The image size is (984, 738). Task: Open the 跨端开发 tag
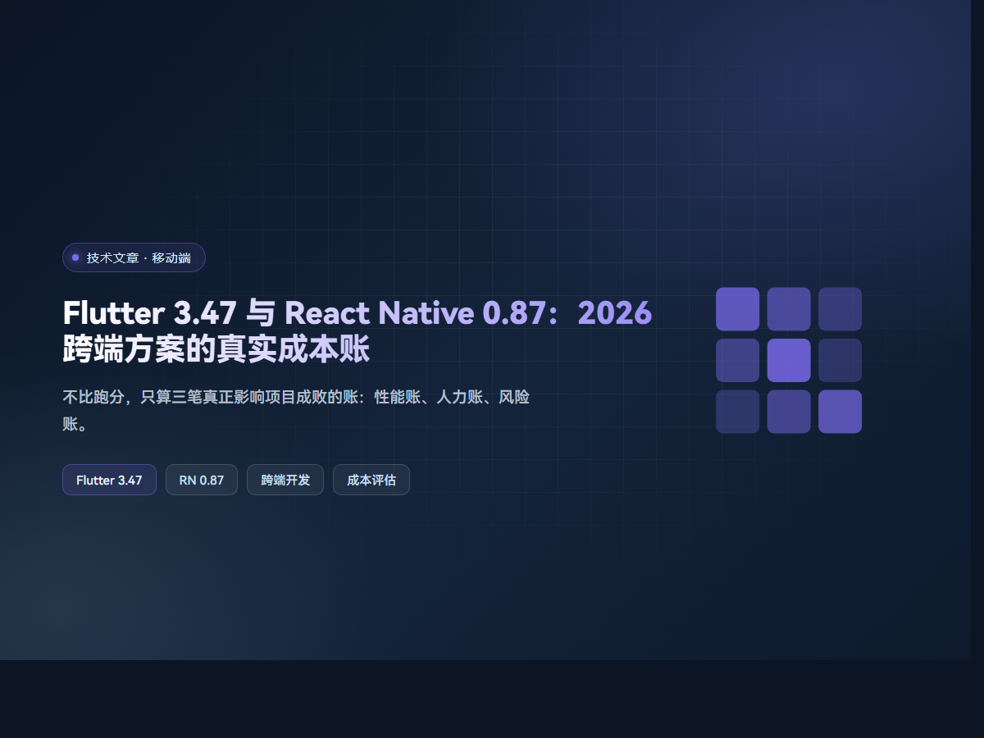(285, 480)
